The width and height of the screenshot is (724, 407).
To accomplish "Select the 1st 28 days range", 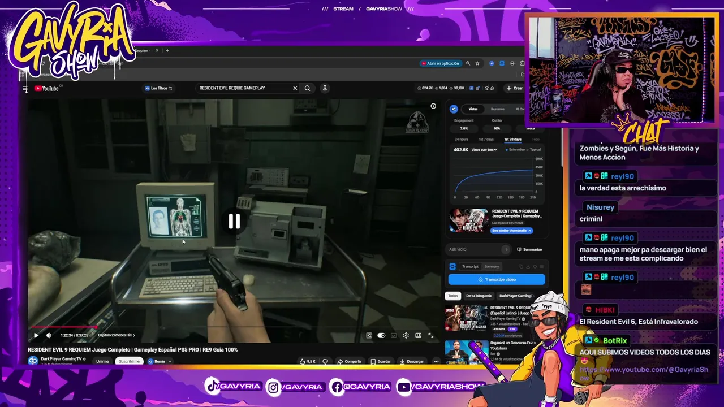I will click(x=512, y=139).
